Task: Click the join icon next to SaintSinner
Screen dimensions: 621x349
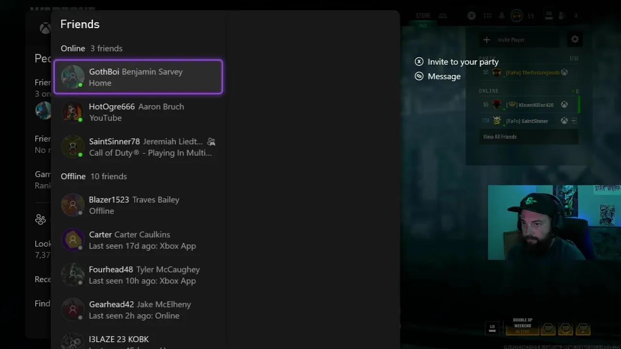Action: click(574, 121)
